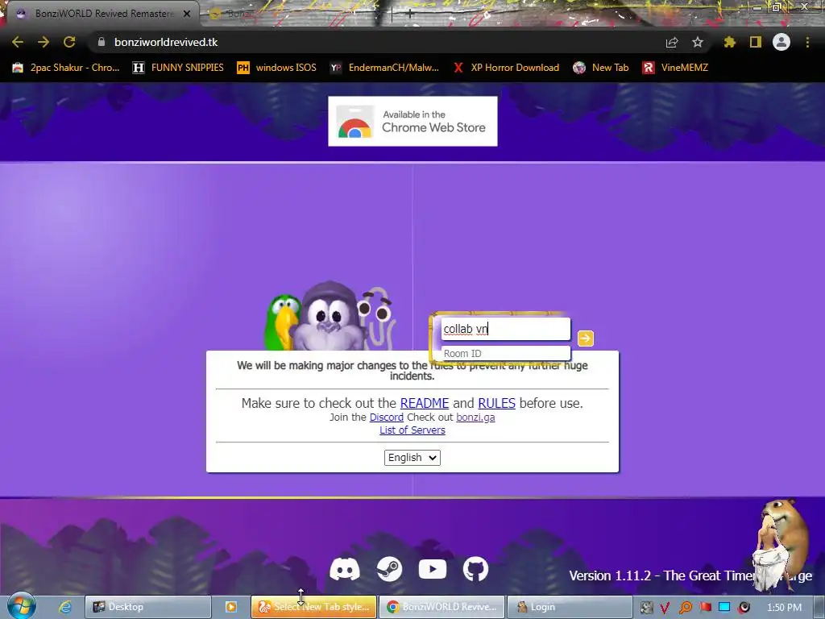This screenshot has height=619, width=825.
Task: Click the Clippy paperclip character
Action: click(377, 318)
